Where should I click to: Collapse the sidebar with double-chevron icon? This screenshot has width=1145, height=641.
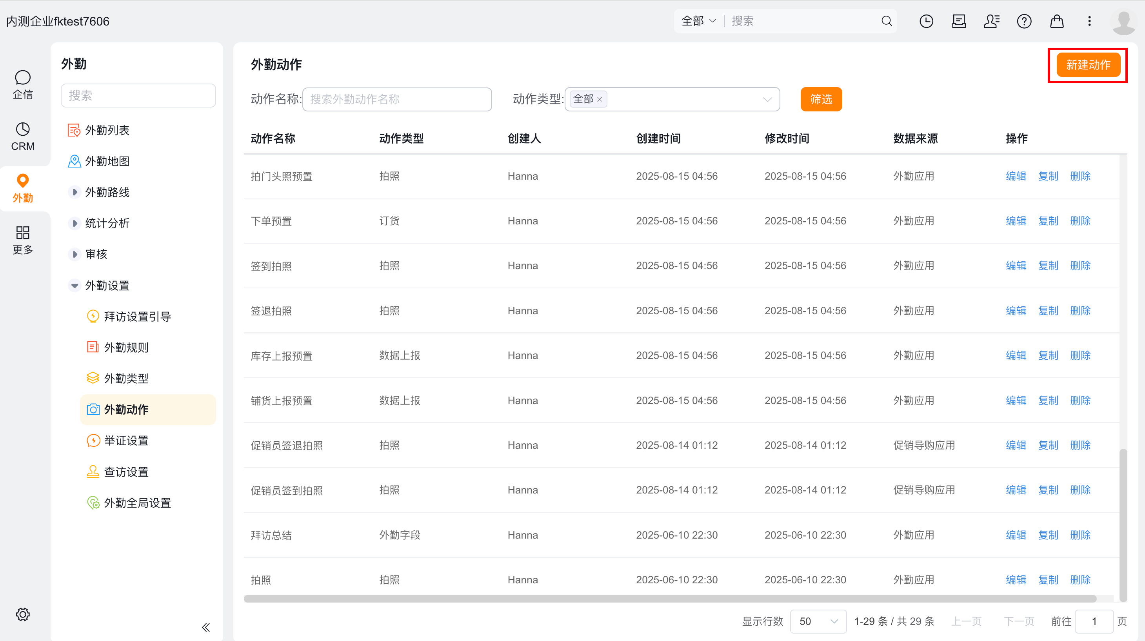206,627
